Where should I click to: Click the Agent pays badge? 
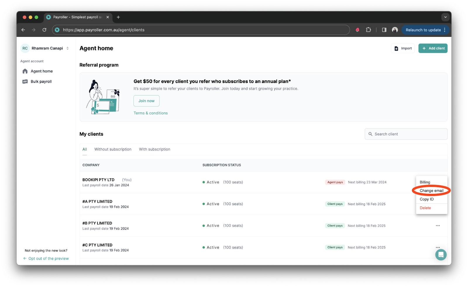click(335, 182)
